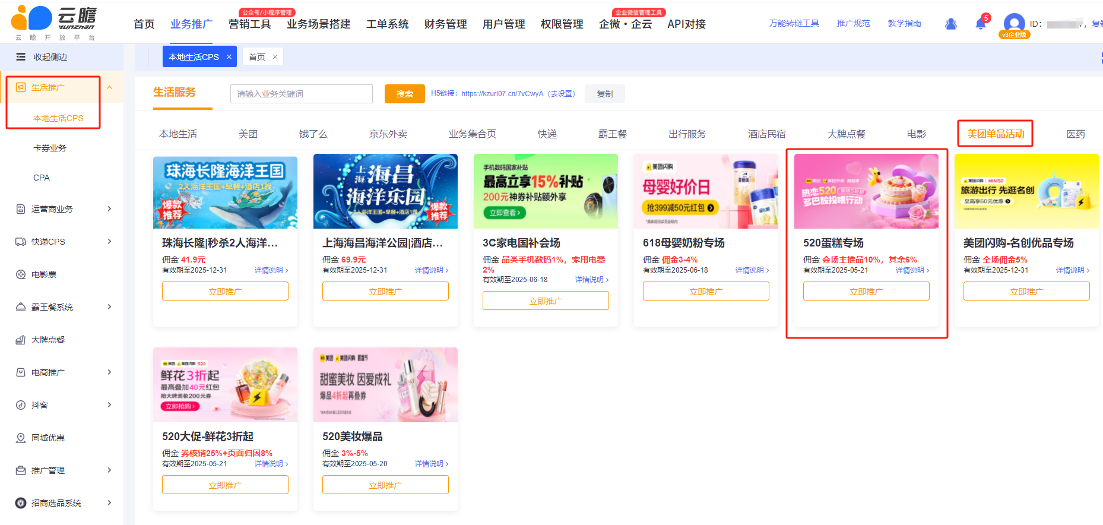
Task: Click the 520蛋糕专场 banner image
Action: (x=866, y=191)
